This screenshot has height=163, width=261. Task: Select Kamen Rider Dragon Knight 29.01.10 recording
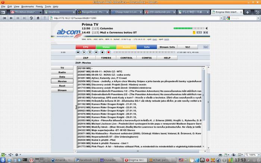coord(139,117)
